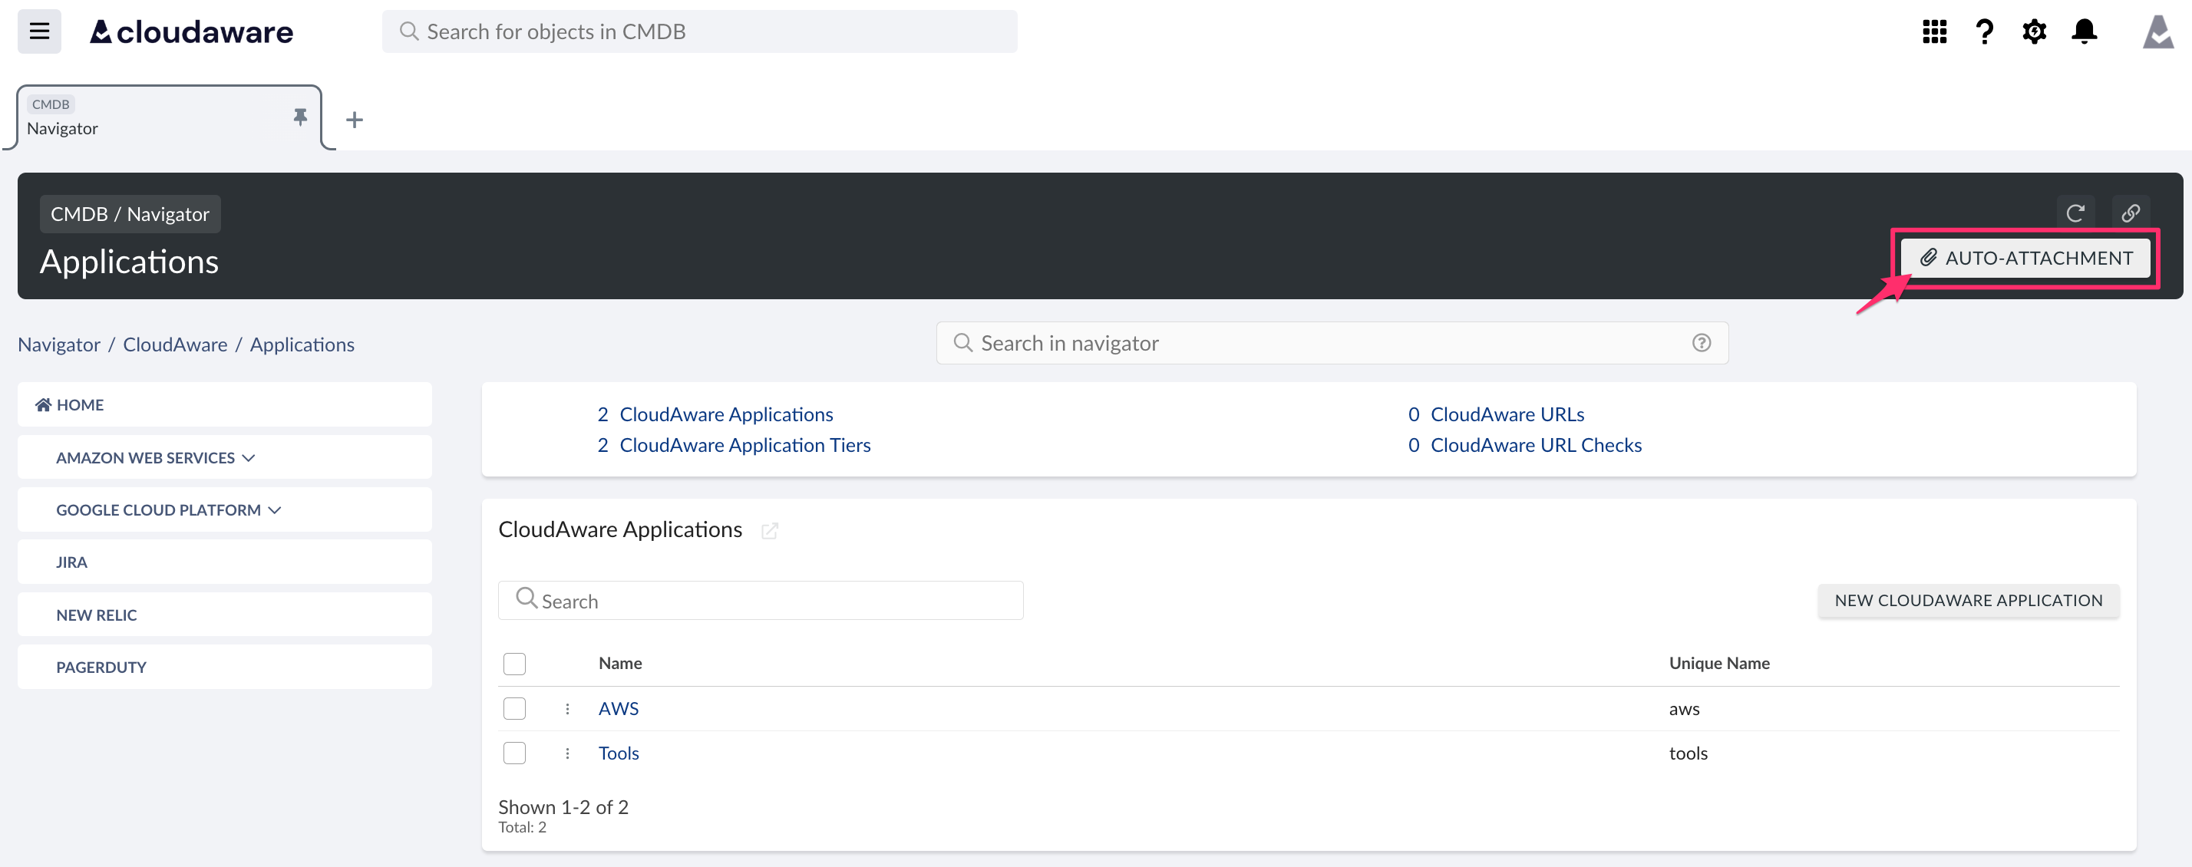Add a new tab with the plus

pos(355,120)
